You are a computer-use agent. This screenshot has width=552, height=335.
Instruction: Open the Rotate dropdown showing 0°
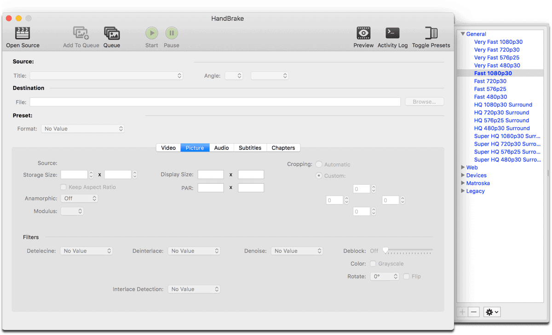click(384, 277)
